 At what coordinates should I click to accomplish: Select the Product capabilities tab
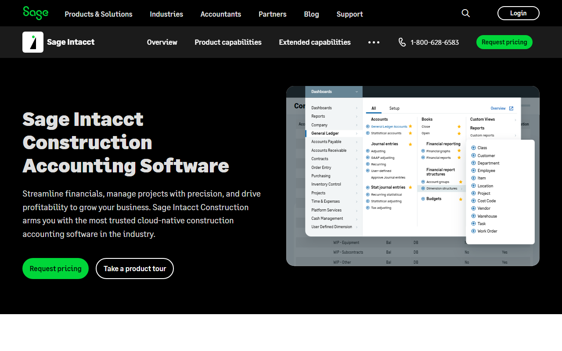(228, 42)
